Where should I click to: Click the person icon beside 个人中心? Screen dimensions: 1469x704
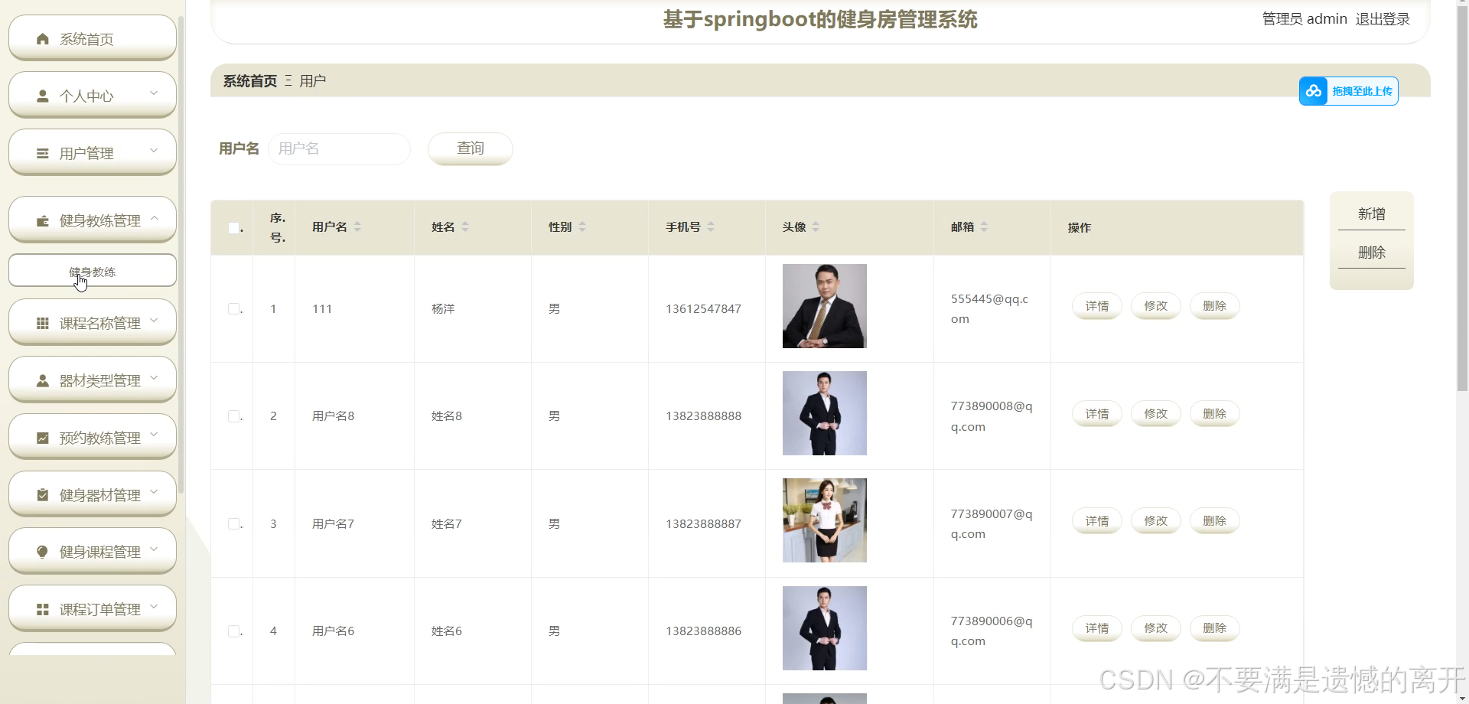click(43, 96)
